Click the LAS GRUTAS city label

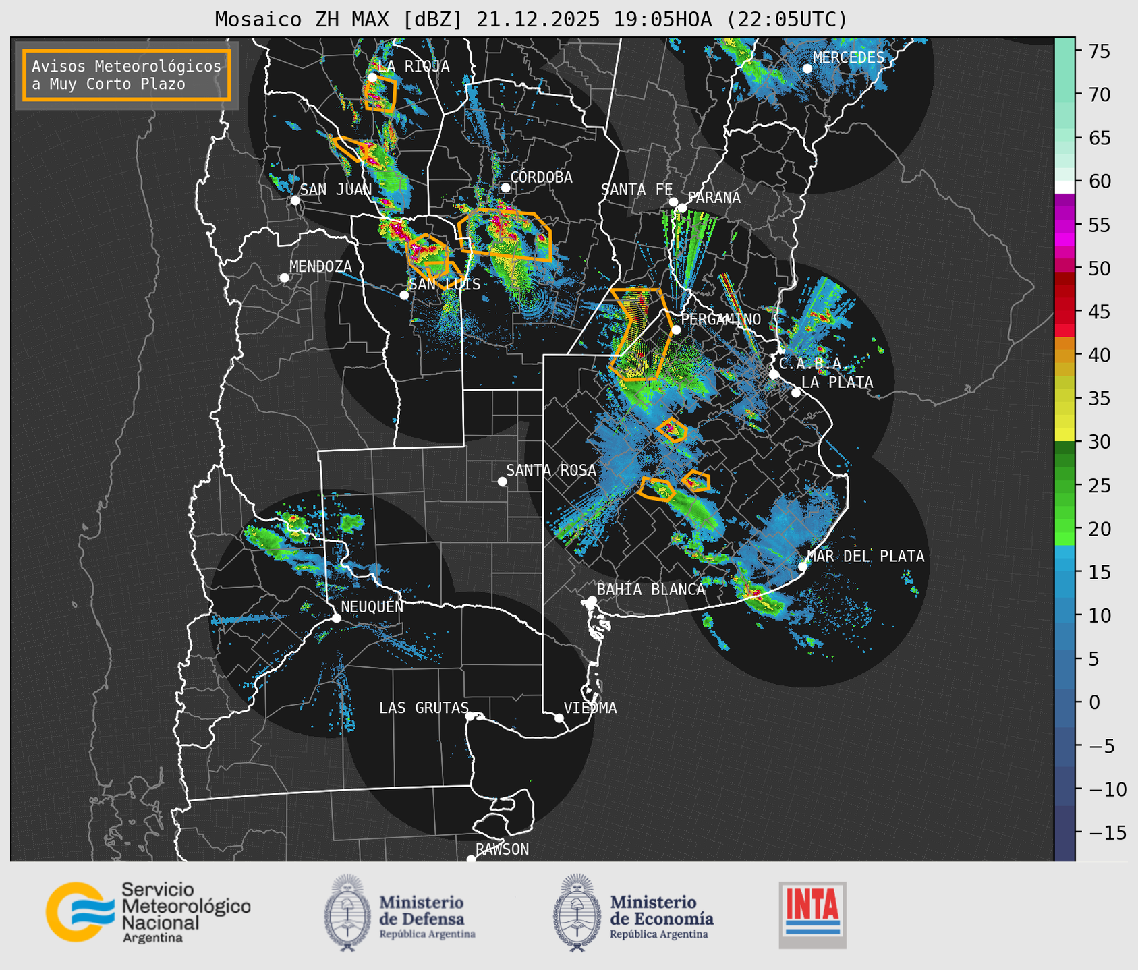[x=424, y=708]
